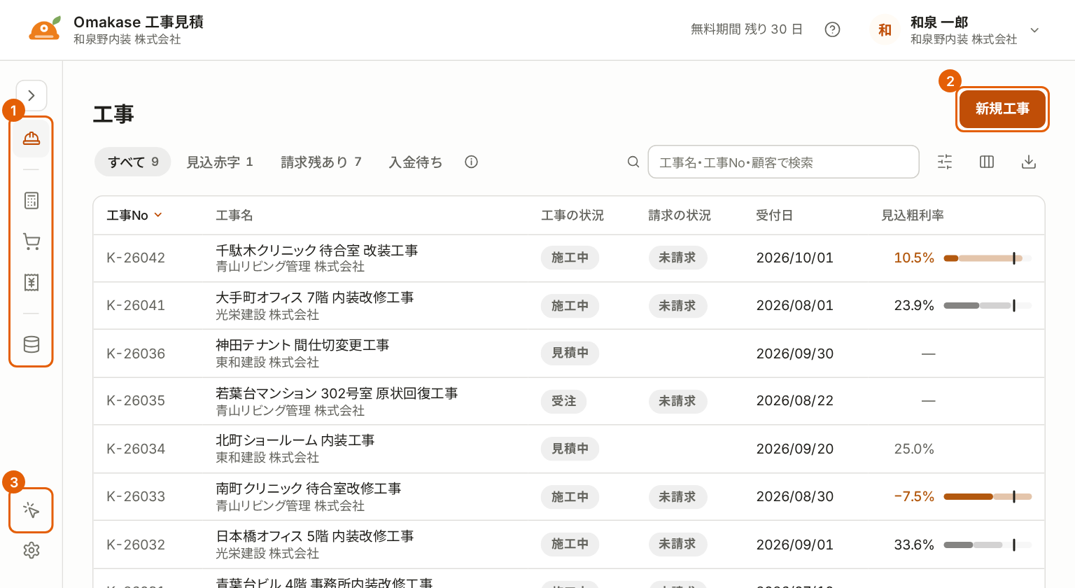This screenshot has width=1075, height=588.
Task: Click the Omakase 工事見積 app title
Action: point(139,22)
